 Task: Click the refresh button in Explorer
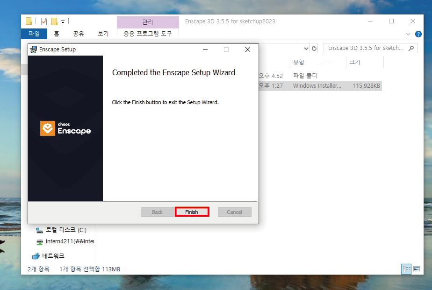pyautogui.click(x=314, y=49)
